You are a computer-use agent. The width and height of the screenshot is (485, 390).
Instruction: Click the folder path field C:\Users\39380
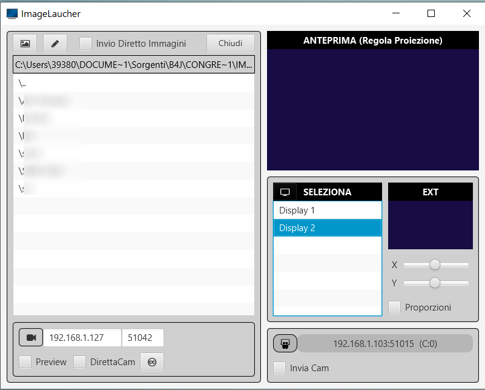[x=134, y=64]
